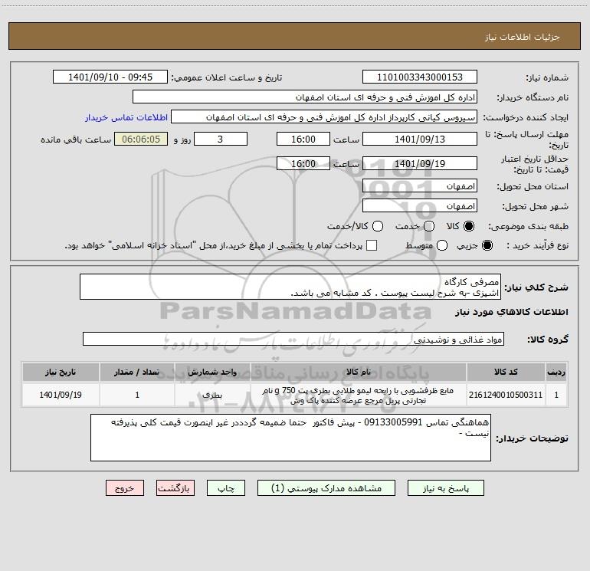Click the need date 1401/09/19 table cell
The height and width of the screenshot is (571, 590).
click(61, 395)
